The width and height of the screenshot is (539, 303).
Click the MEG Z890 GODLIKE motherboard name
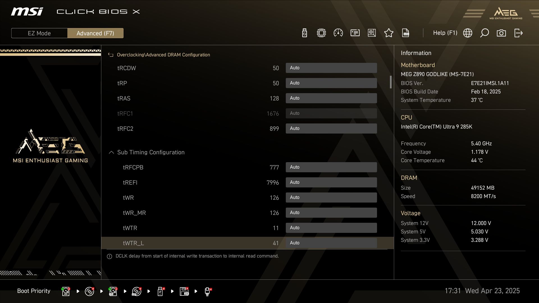point(437,74)
